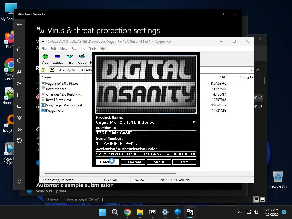Click the Extract toolbar button in 7-Zip

pos(58,59)
